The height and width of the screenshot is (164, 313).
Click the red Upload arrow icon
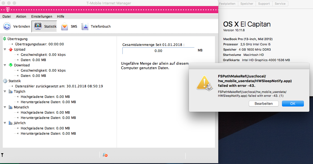point(11,49)
